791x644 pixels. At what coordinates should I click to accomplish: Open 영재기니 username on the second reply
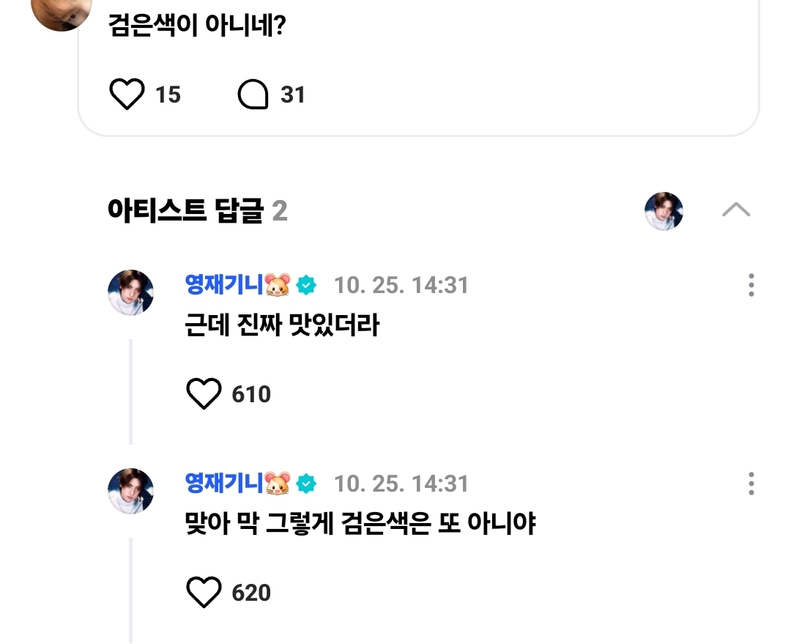click(224, 484)
